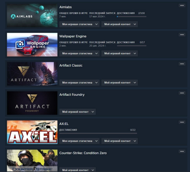190x172 pixels.
Task: Expand Wallpaper Engine 'Моя игровая статистика' dropdown
Action: pos(80,53)
